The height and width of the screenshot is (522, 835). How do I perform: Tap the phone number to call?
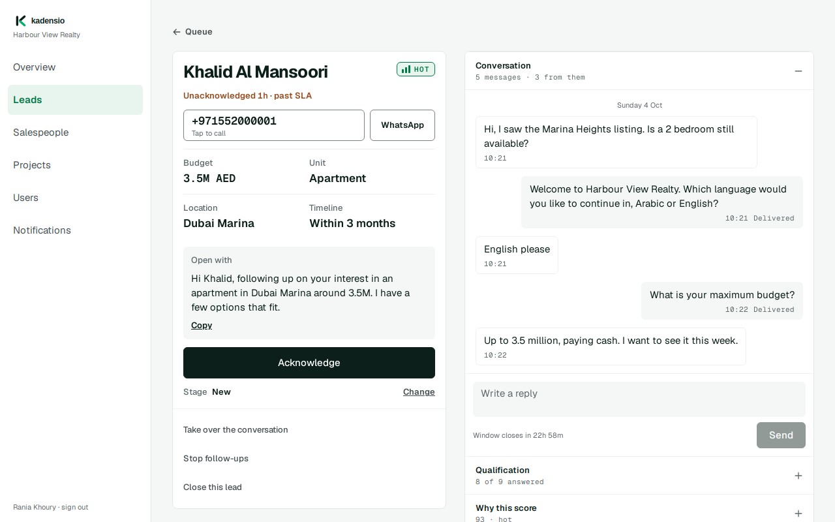(274, 125)
